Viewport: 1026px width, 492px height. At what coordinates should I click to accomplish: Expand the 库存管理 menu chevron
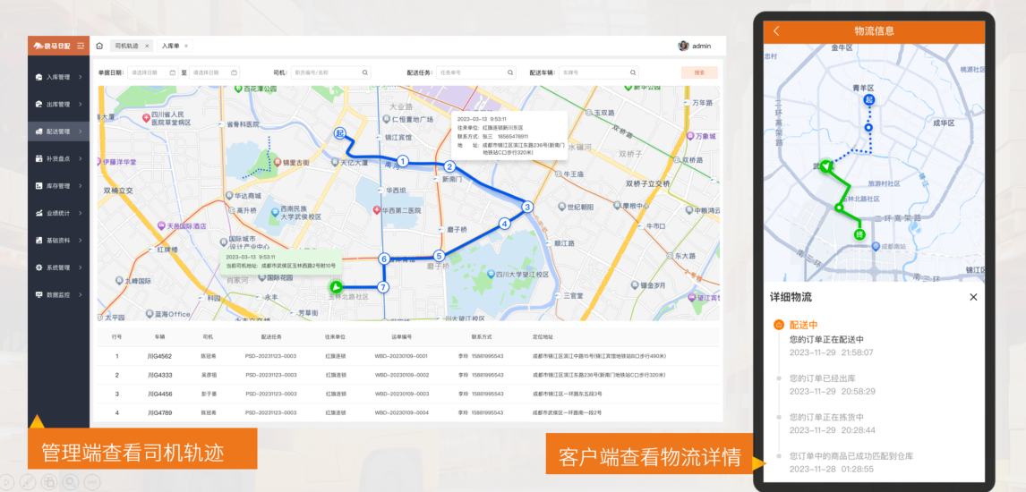(x=81, y=185)
